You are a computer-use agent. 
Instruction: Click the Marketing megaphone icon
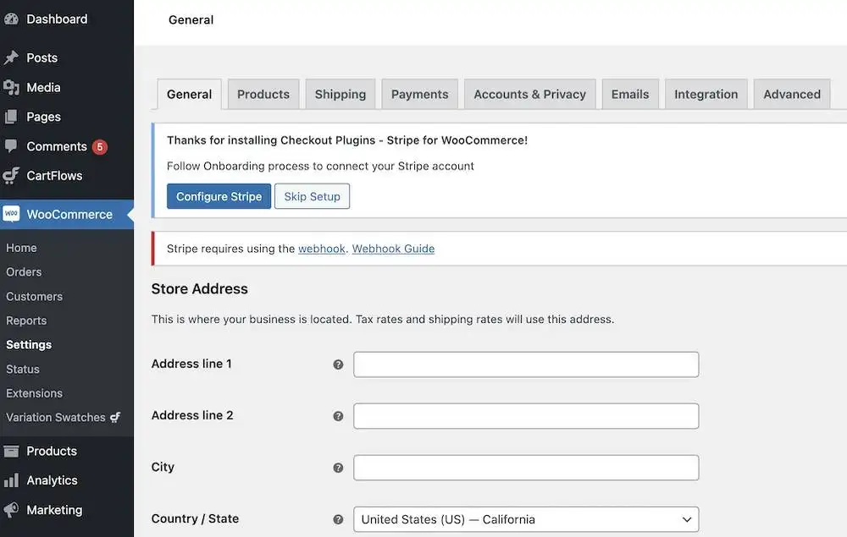[11, 510]
